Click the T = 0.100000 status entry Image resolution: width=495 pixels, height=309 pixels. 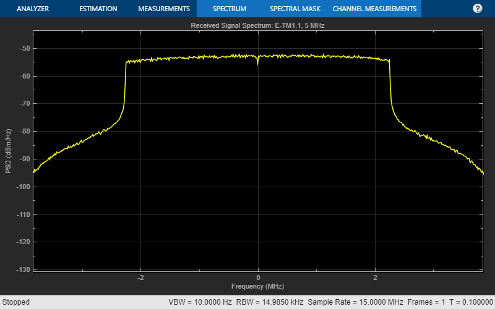472,302
